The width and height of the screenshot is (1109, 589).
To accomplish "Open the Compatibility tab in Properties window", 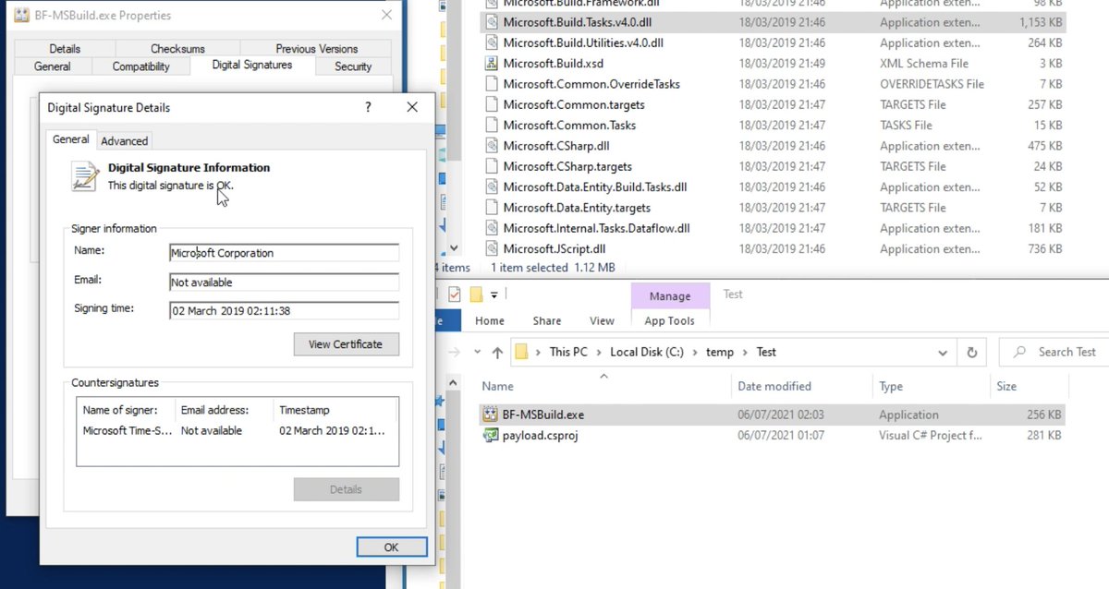I will pos(140,66).
